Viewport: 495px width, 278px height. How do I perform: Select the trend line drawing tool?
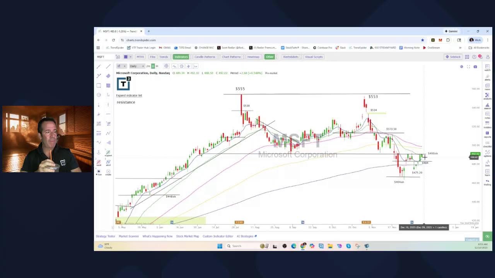click(x=99, y=66)
